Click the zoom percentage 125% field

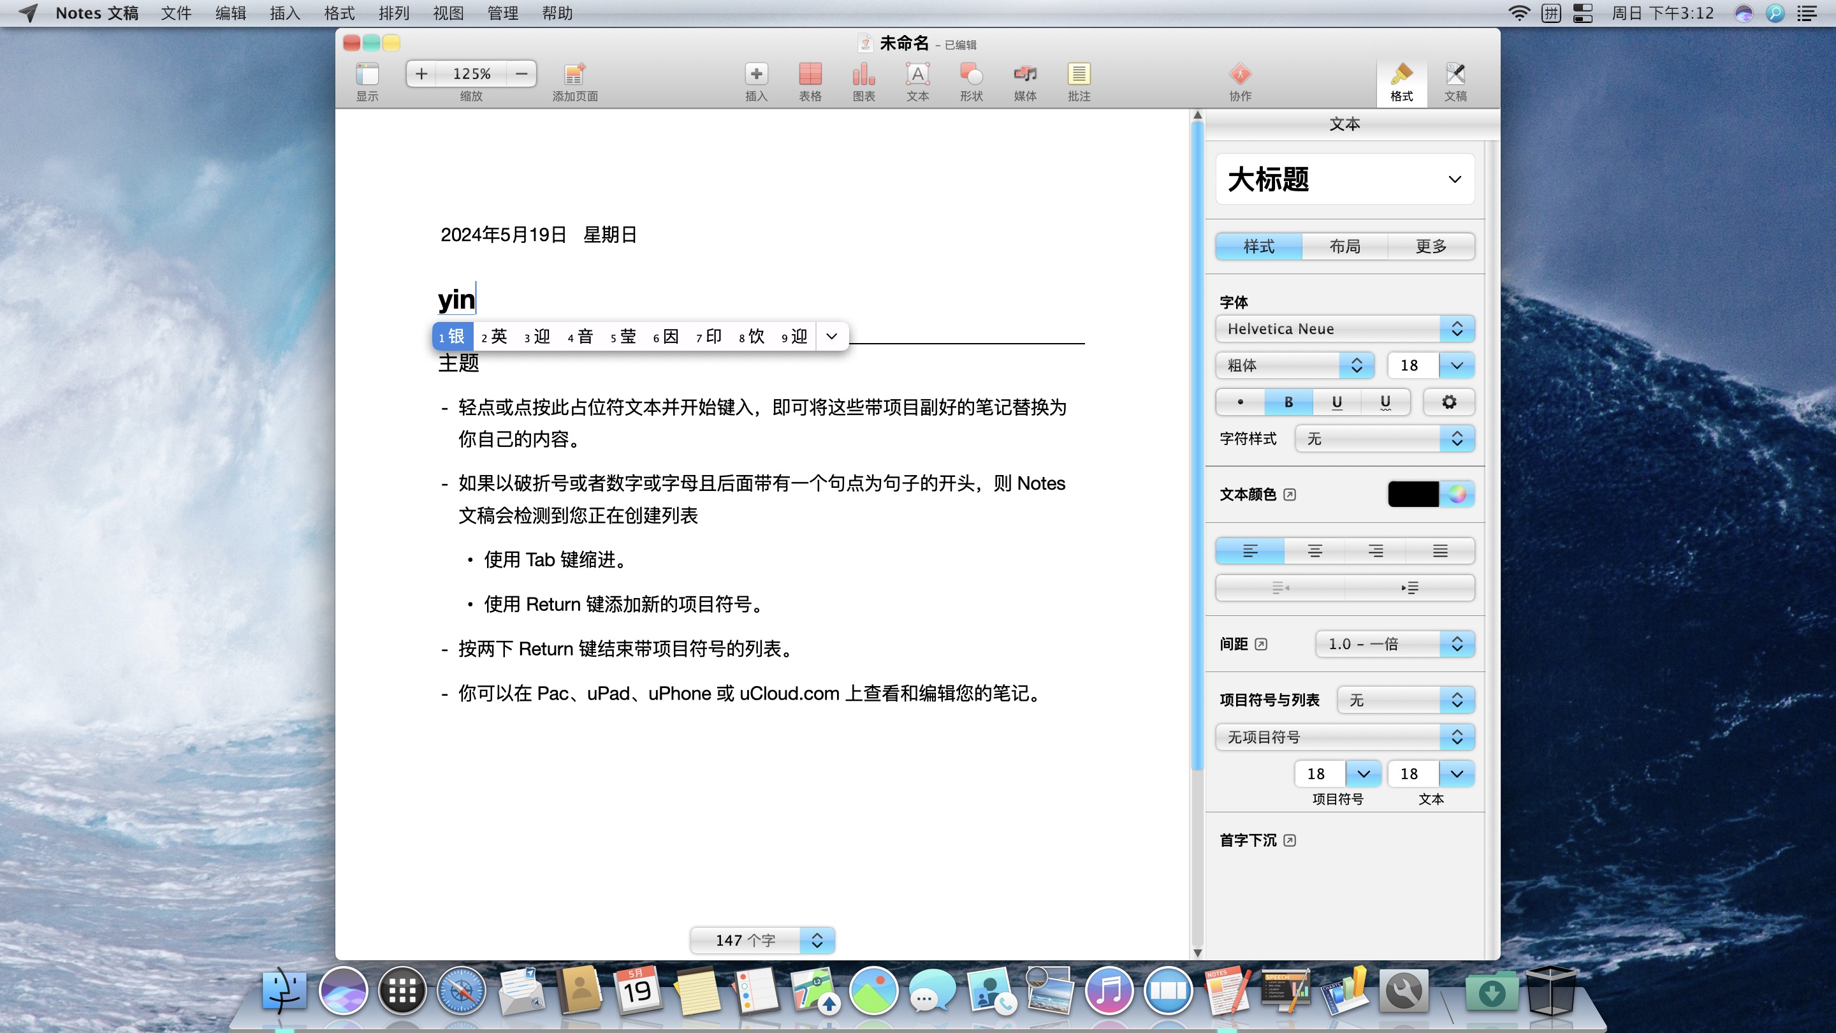[471, 73]
